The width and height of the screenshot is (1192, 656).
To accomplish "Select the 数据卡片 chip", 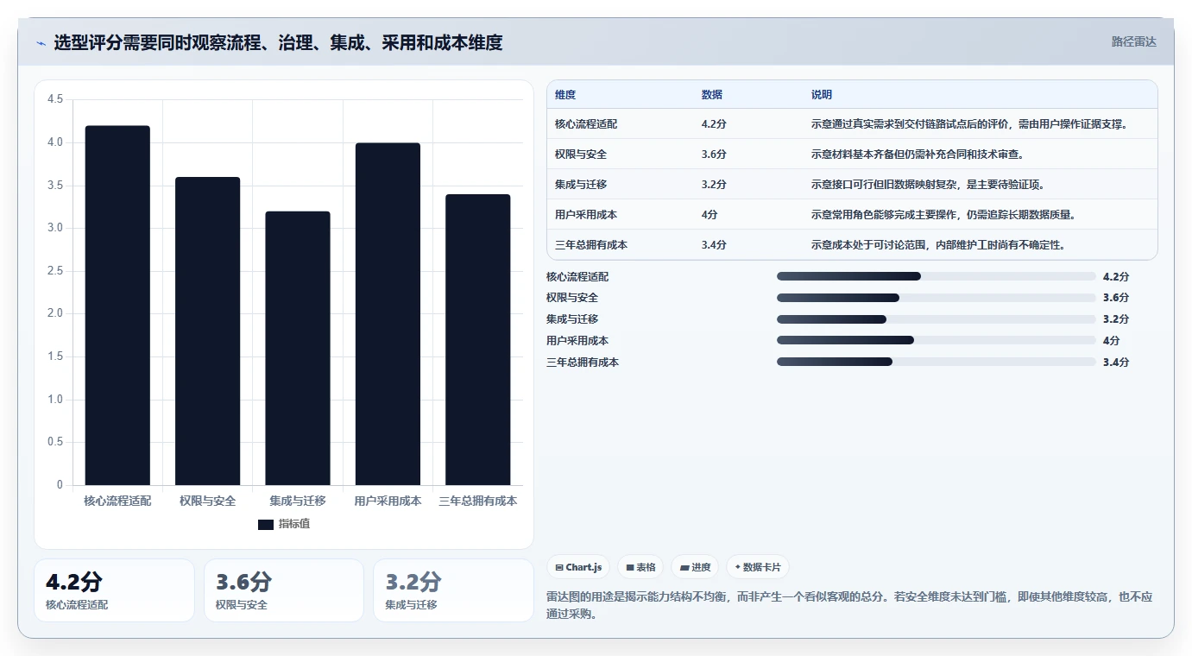I will pyautogui.click(x=758, y=567).
